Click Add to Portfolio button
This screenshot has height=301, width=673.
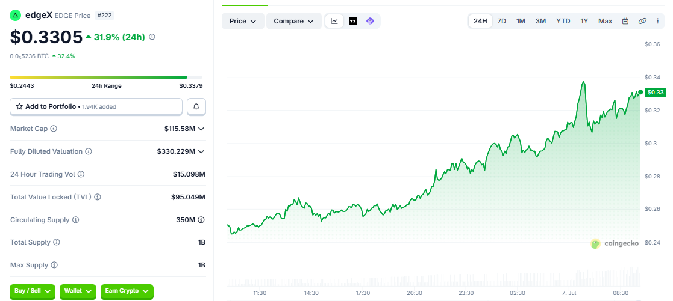96,106
